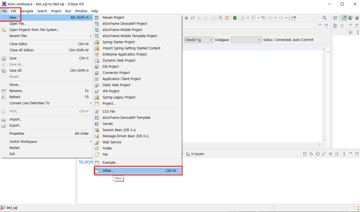Viewport: 360px width, 212px height.
Task: Click the start server in profile mode icon
Action: click(324, 154)
